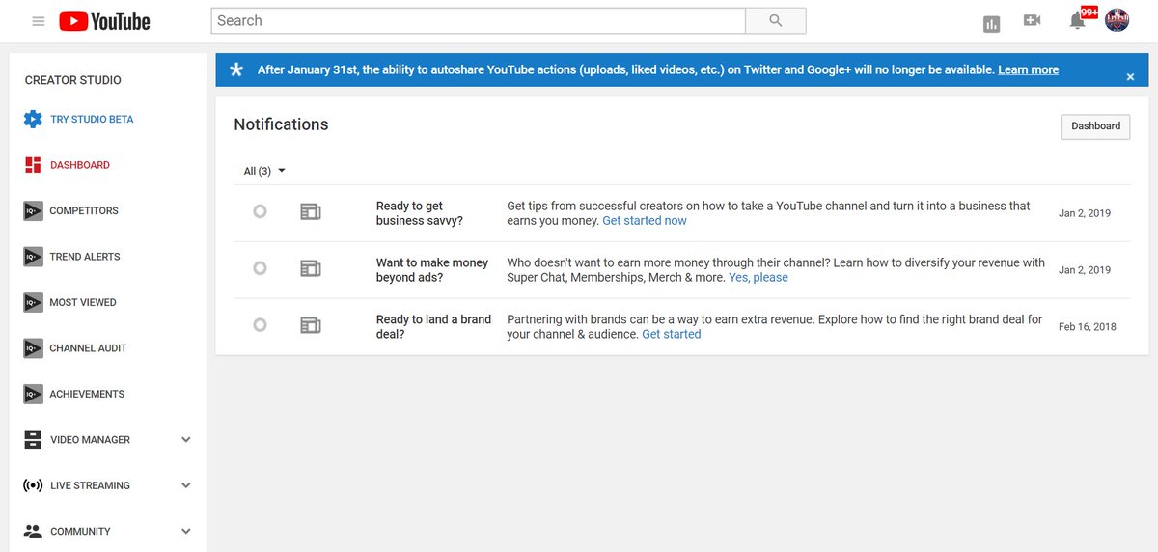Click news icon in brand deal row
The image size is (1158, 552).
310,326
